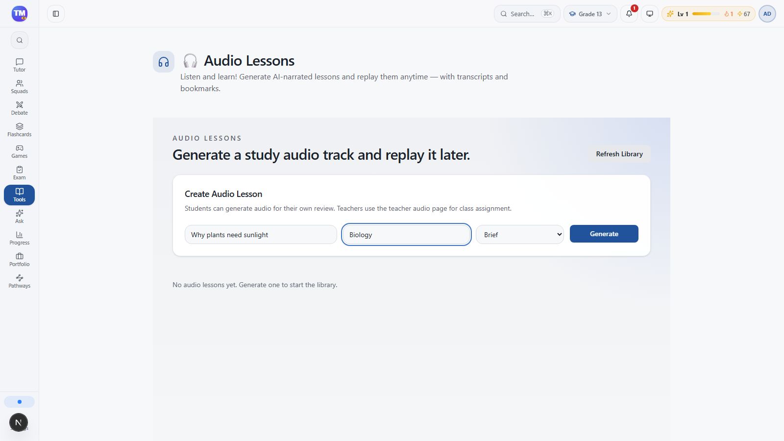Viewport: 784px width, 441px height.
Task: Select the Tools sidebar item
Action: [x=20, y=195]
